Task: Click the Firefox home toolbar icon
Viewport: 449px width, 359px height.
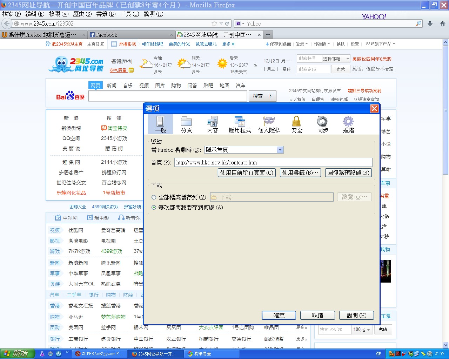Action: click(442, 23)
